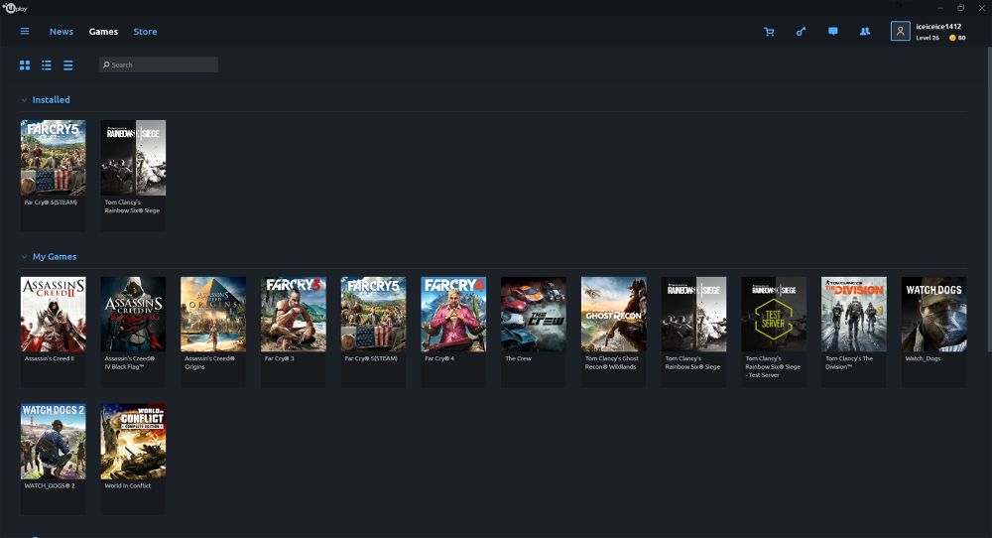The height and width of the screenshot is (538, 992).
Task: Click the user profile avatar icon
Action: click(901, 31)
